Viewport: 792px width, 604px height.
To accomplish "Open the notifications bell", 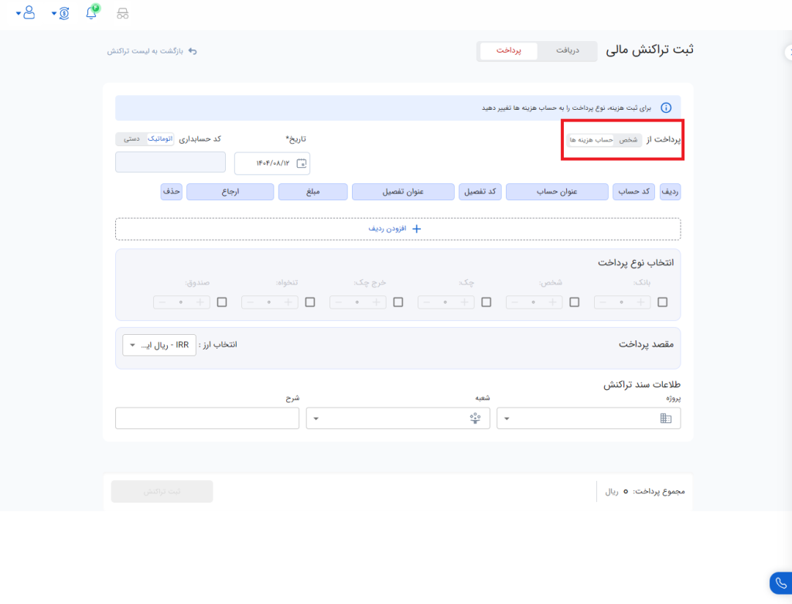I will [x=91, y=13].
